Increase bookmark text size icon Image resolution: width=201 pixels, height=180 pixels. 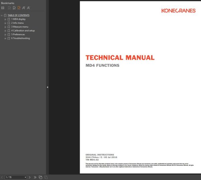(x=24, y=8)
